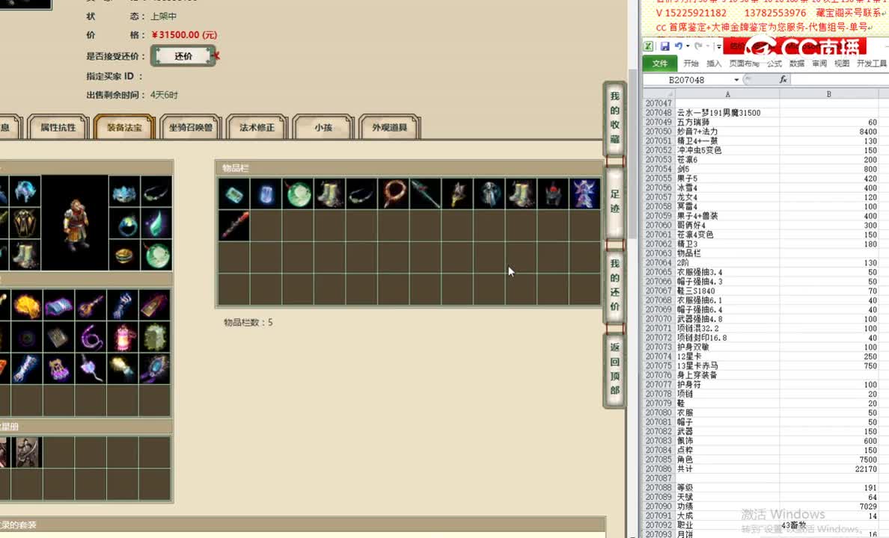Click the warrior portrait card thumbnail
This screenshot has width=889, height=538.
click(x=27, y=452)
